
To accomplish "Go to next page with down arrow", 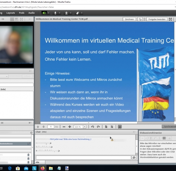I will click(x=43, y=127).
